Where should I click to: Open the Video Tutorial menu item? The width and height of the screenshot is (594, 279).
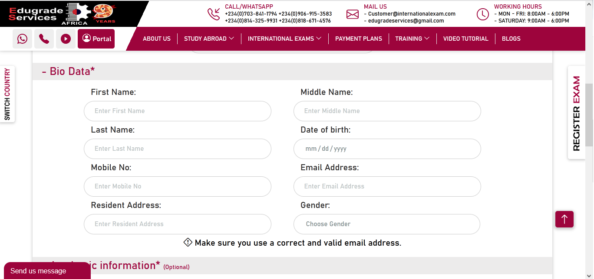pos(465,39)
